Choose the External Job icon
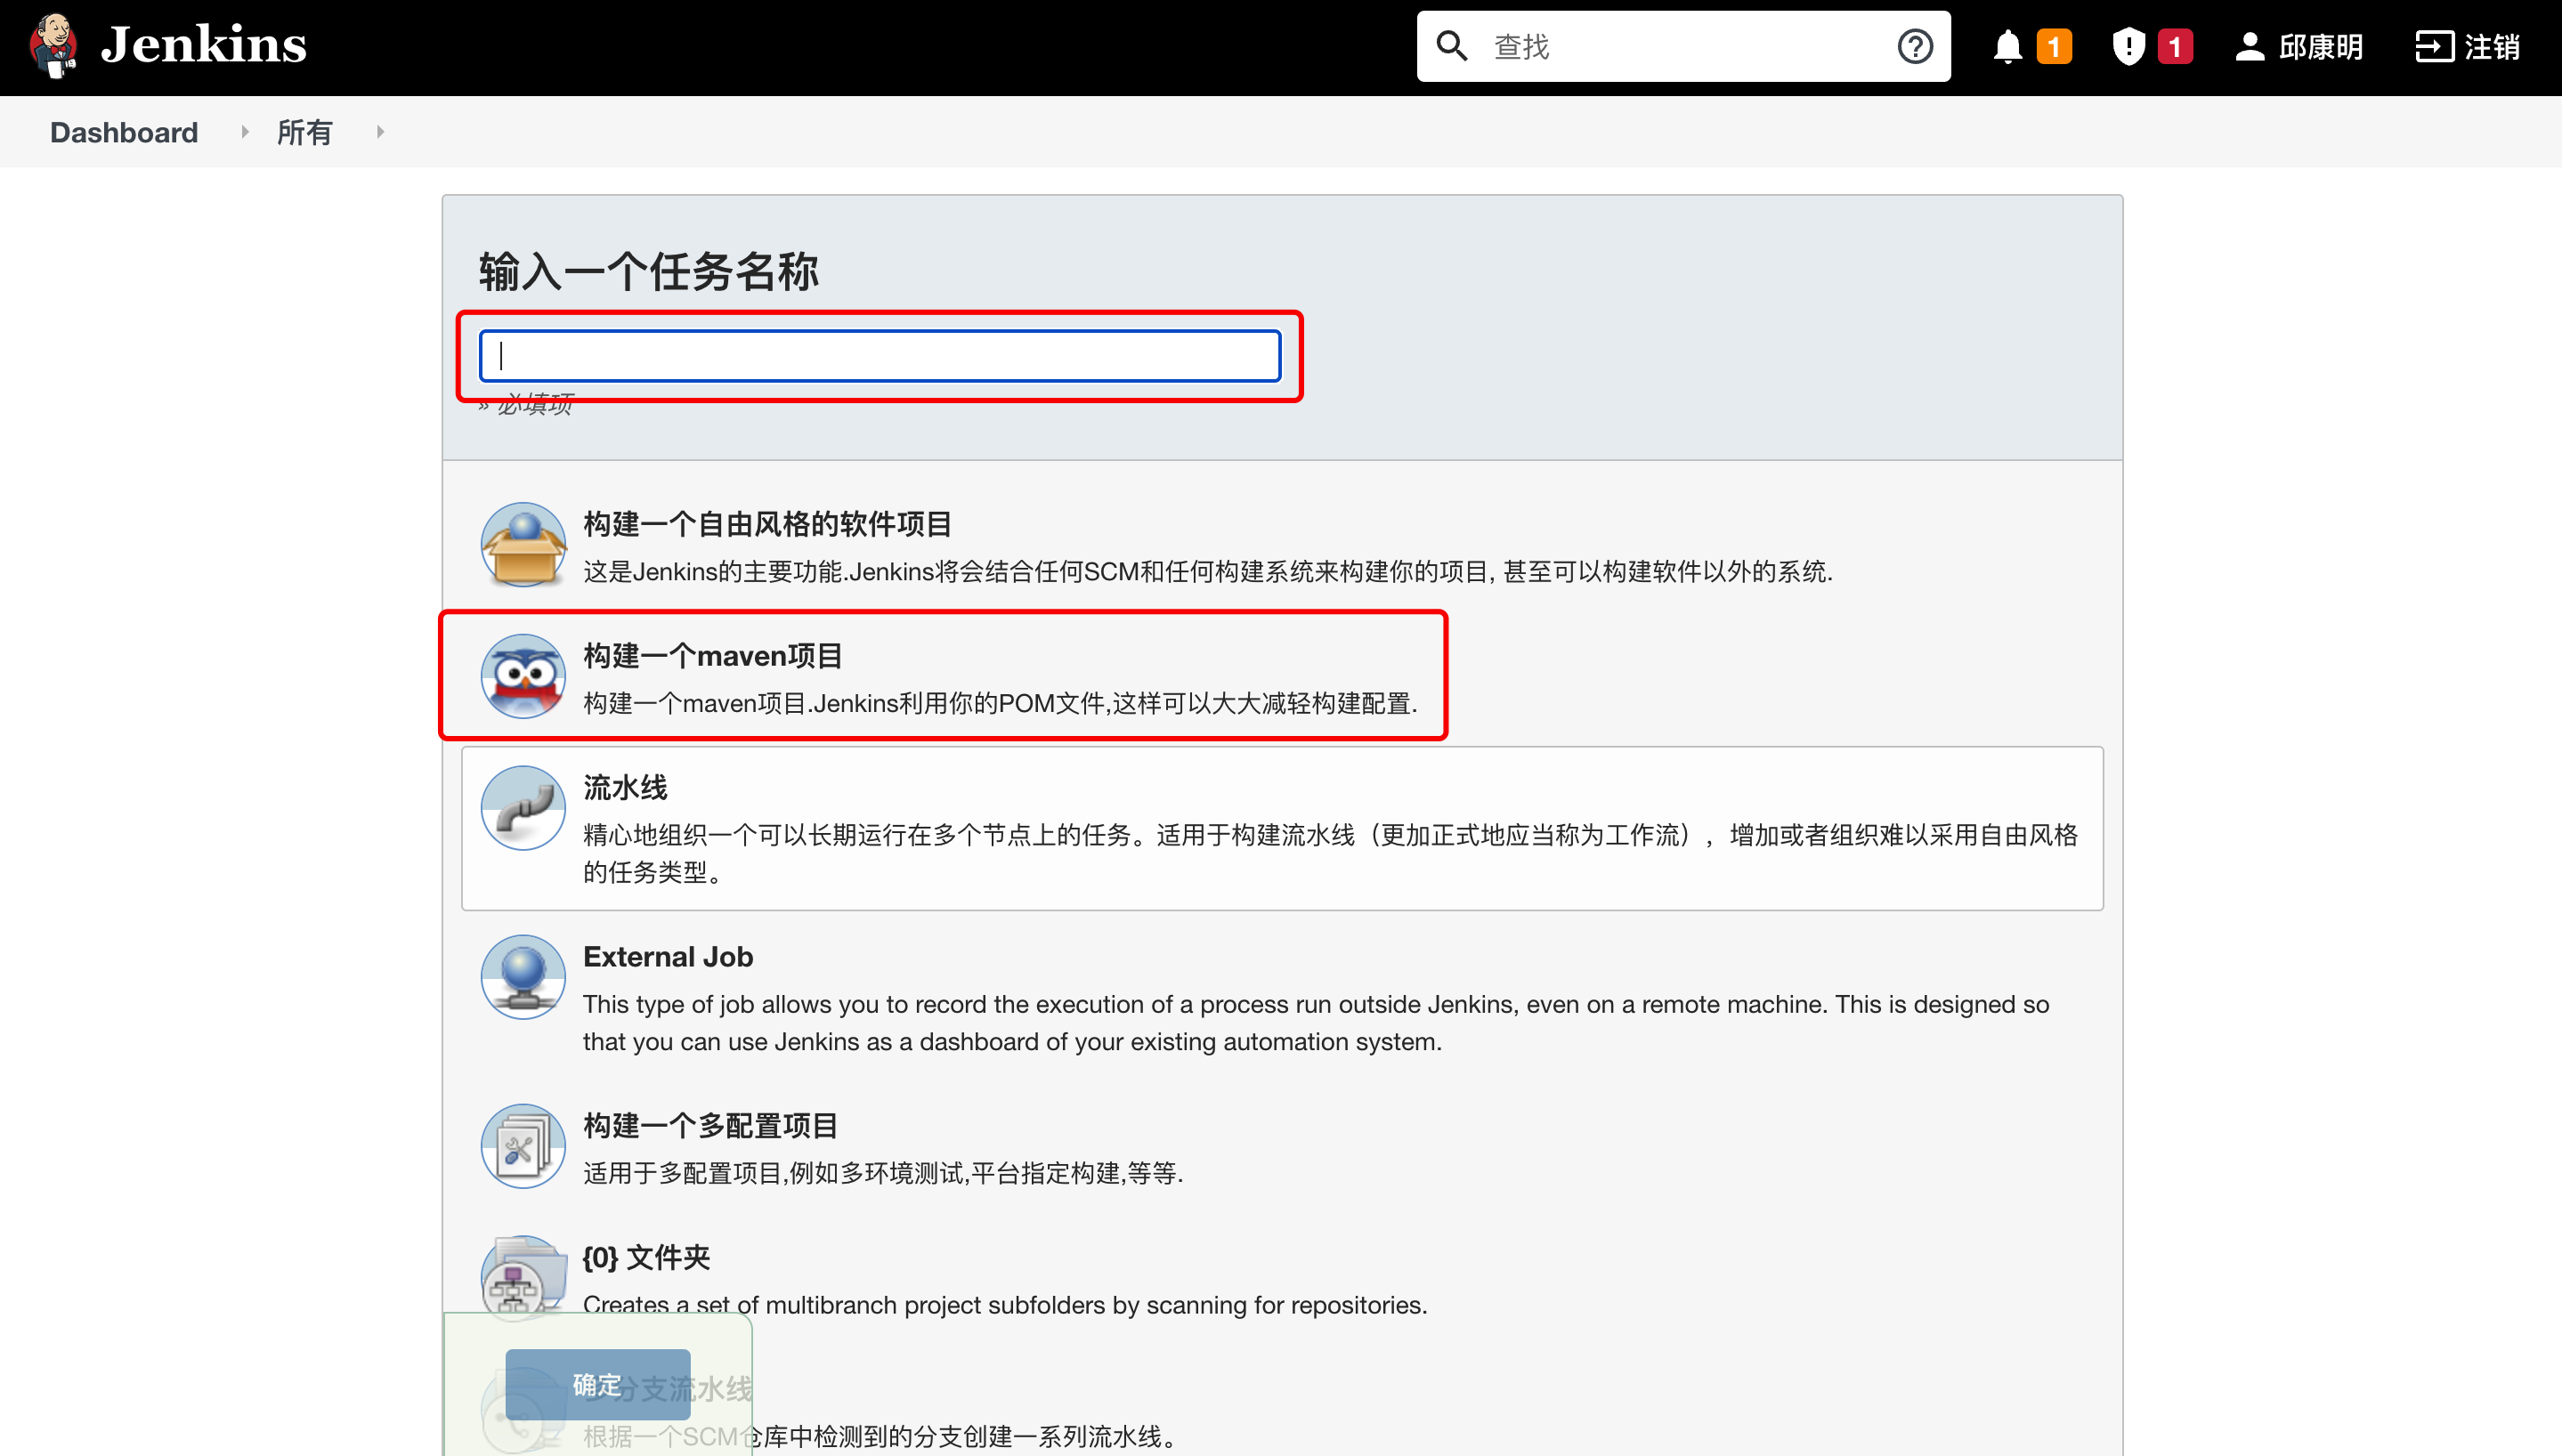This screenshot has height=1456, width=2562. (523, 977)
